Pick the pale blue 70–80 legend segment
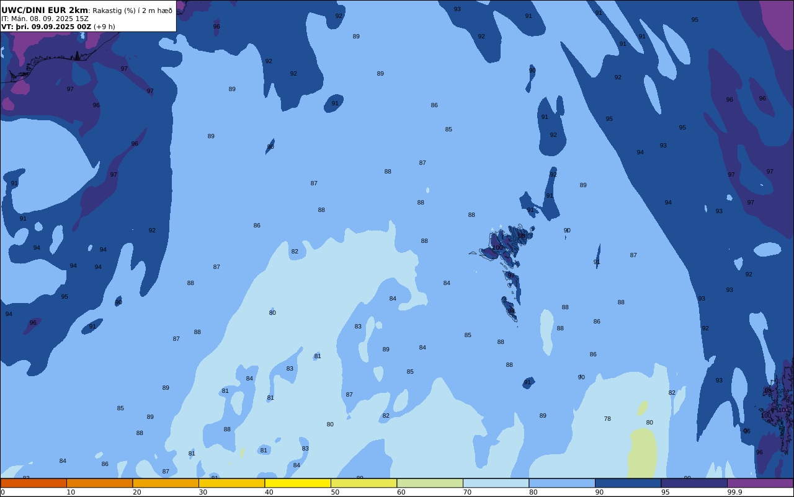 coord(496,483)
